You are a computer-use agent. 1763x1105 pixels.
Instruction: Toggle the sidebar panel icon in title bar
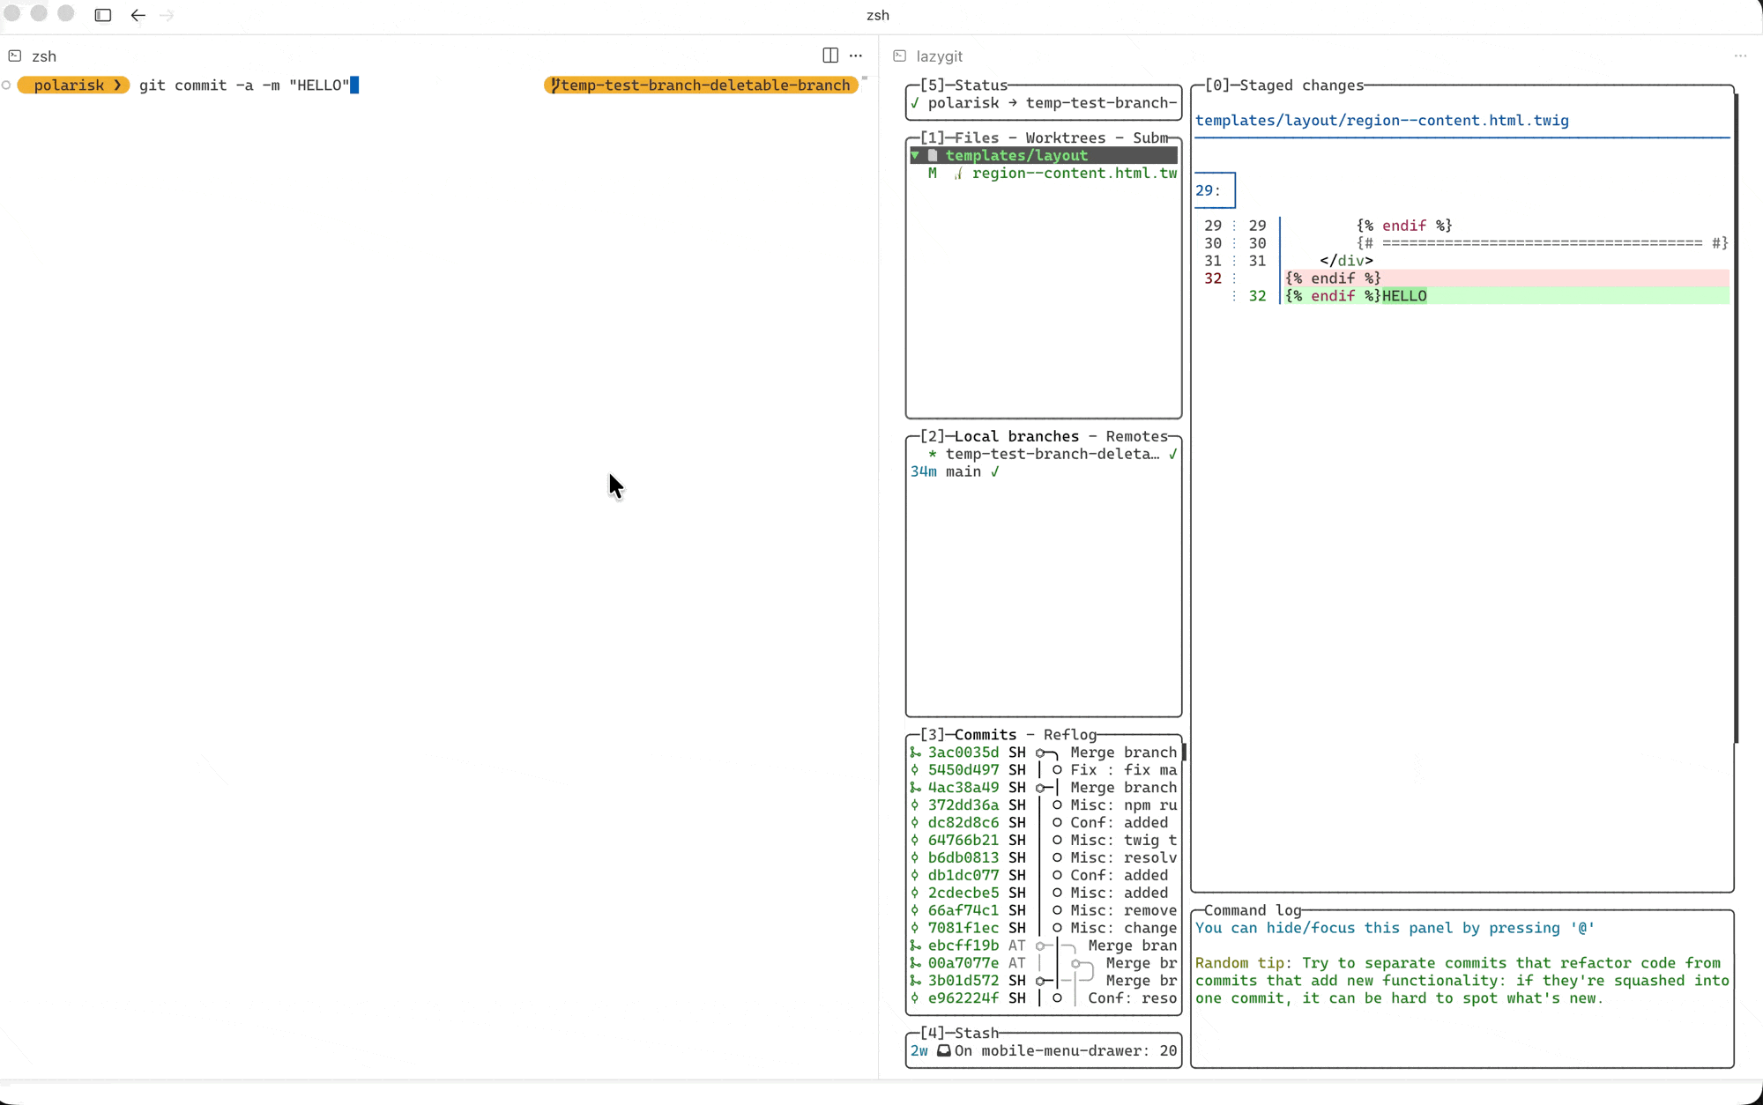[103, 15]
